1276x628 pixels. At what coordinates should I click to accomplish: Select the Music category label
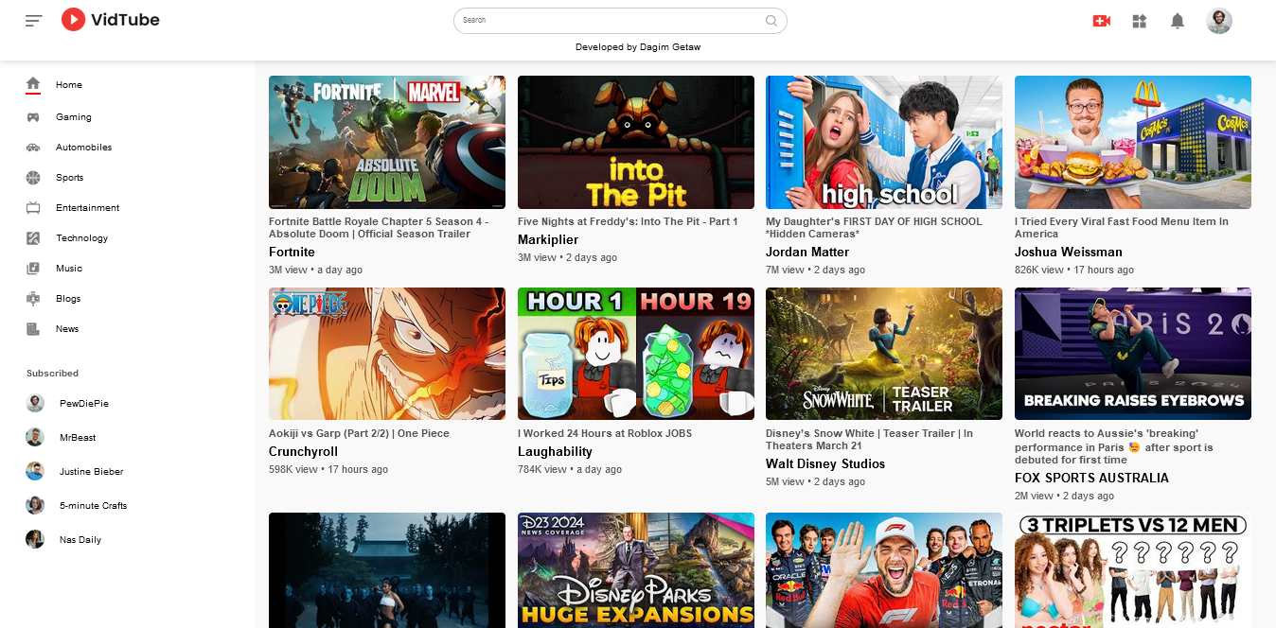(69, 269)
